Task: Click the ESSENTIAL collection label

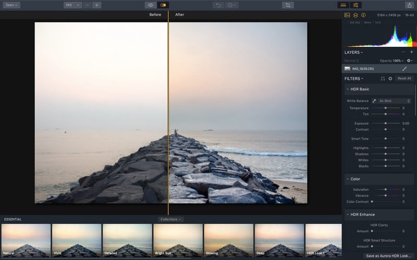Action: tap(13, 219)
